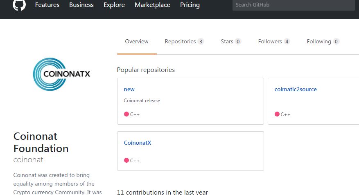Select the C++ language dot in the coimatic2source card

coord(277,114)
